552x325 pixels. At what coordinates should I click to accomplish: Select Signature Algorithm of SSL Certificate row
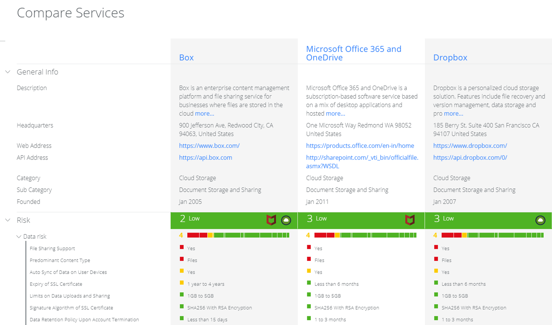click(x=71, y=308)
